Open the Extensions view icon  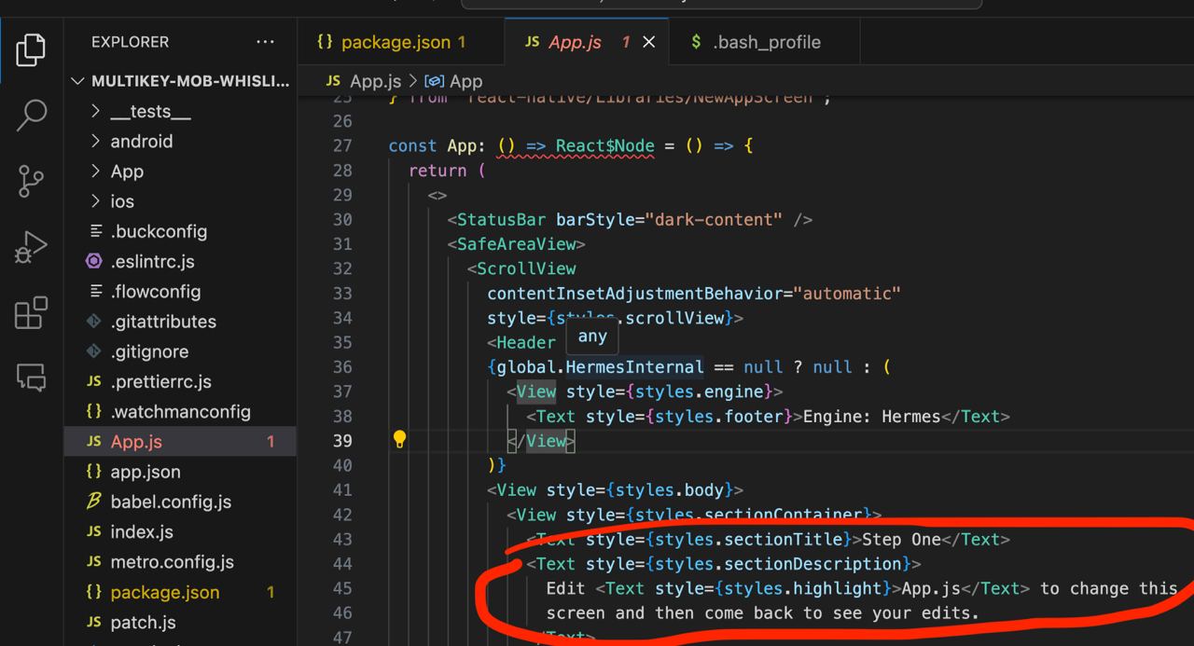click(31, 313)
